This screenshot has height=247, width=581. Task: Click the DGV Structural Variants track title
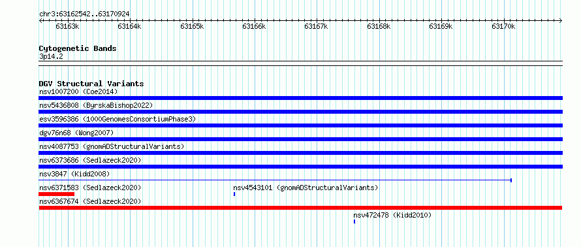91,84
